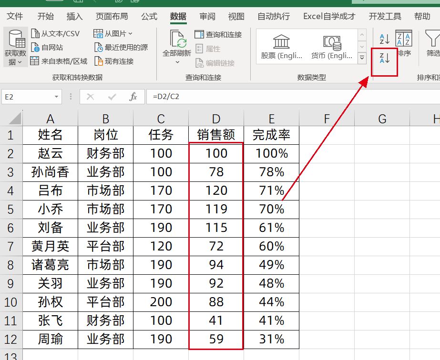Switch to the 公式 (Formulas) tab

click(x=149, y=16)
